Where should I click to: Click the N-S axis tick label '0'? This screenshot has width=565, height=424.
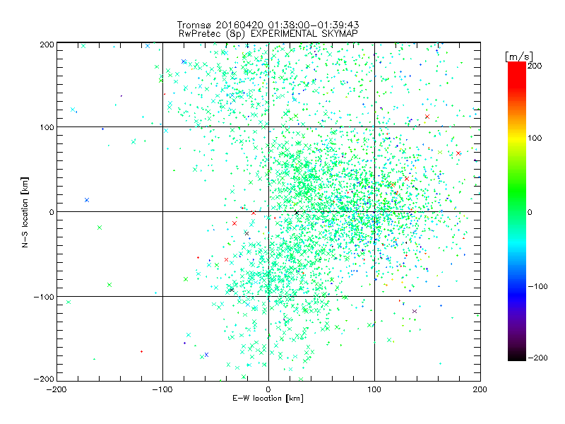pyautogui.click(x=52, y=212)
